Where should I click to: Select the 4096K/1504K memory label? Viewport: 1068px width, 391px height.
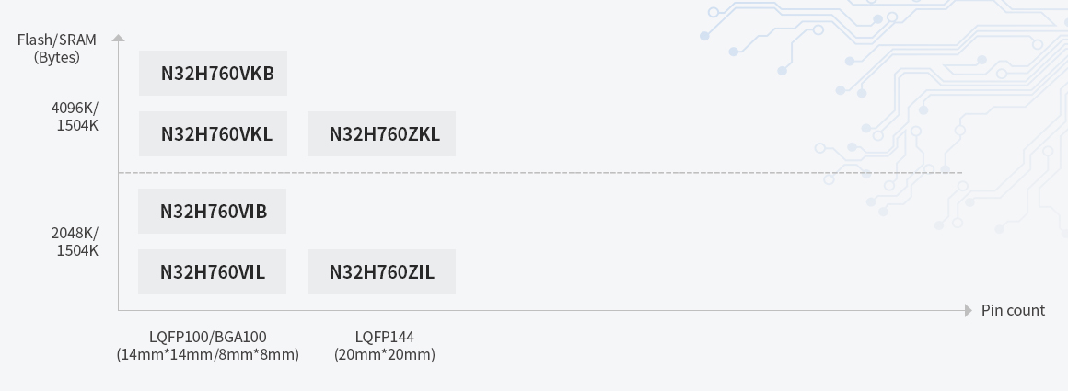click(75, 117)
